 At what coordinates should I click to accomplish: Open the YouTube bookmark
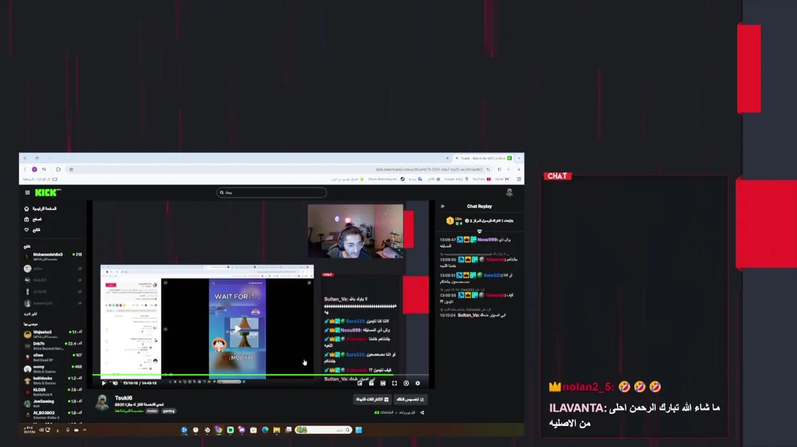tap(482, 179)
